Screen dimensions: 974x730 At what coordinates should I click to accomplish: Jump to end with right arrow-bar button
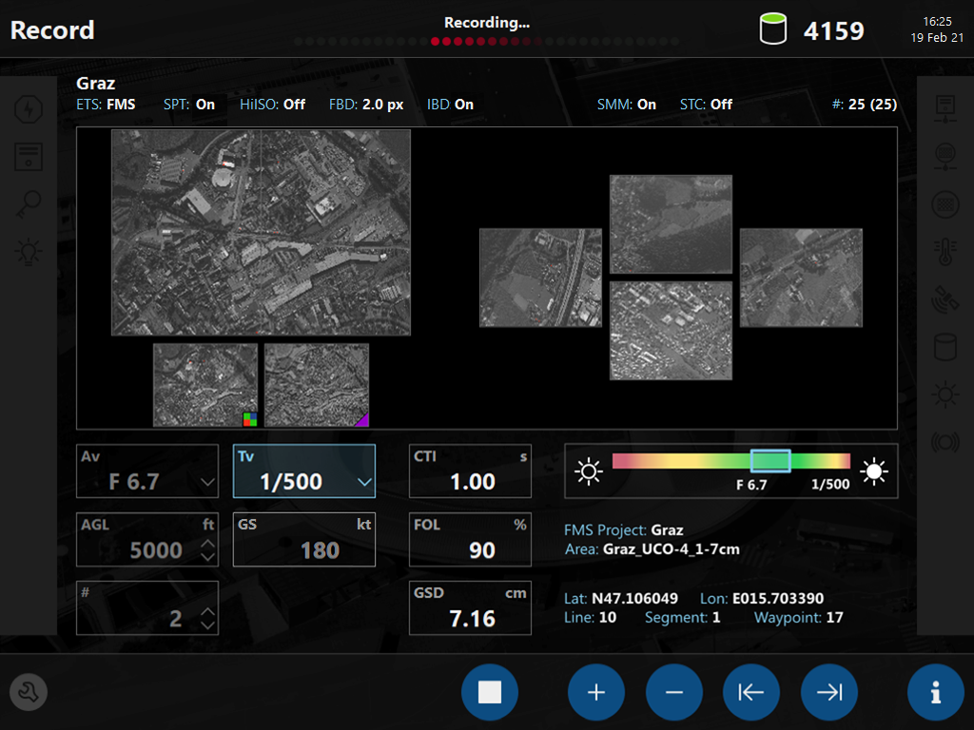click(829, 692)
